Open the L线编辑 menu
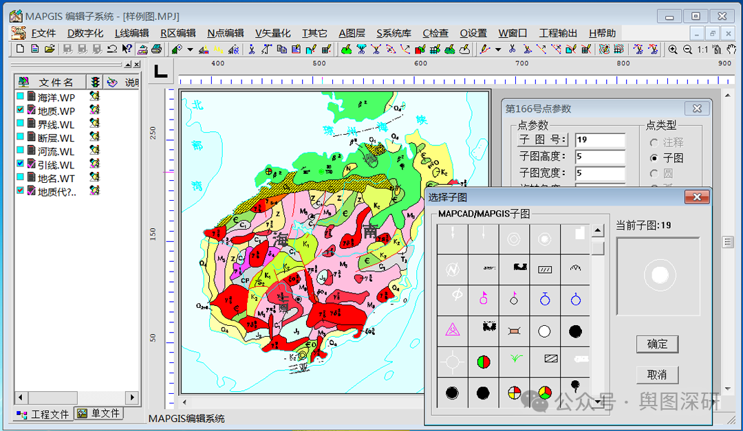743x431 pixels. [x=131, y=33]
